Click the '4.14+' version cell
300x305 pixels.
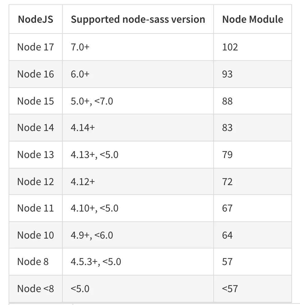coord(83,128)
